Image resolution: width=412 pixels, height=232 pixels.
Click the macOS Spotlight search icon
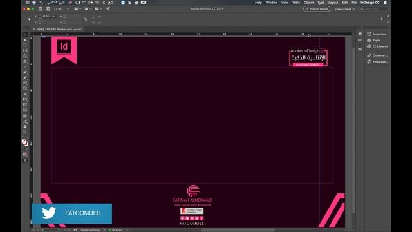click(x=41, y=3)
